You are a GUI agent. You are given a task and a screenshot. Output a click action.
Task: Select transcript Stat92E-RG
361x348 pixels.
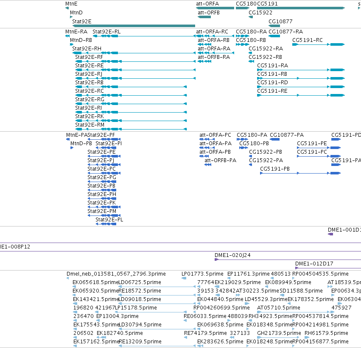click(x=131, y=104)
